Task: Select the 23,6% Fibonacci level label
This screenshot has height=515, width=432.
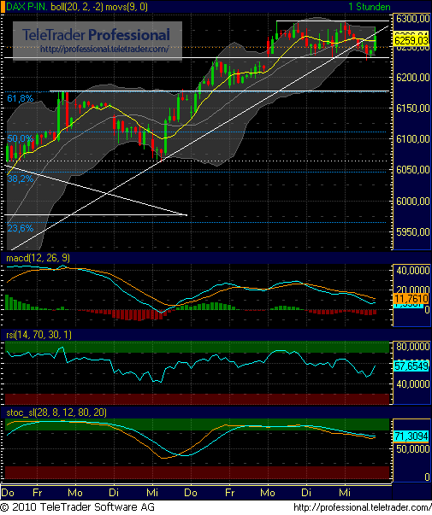Action: 21,228
